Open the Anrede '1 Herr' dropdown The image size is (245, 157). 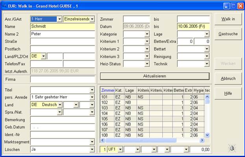click(x=59, y=19)
